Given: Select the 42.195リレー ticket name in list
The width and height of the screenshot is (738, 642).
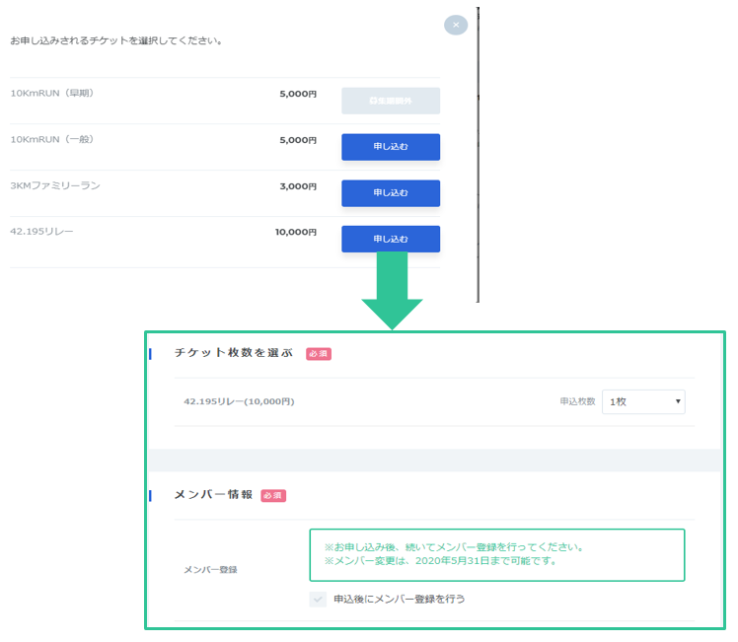Looking at the screenshot, I should [x=41, y=232].
